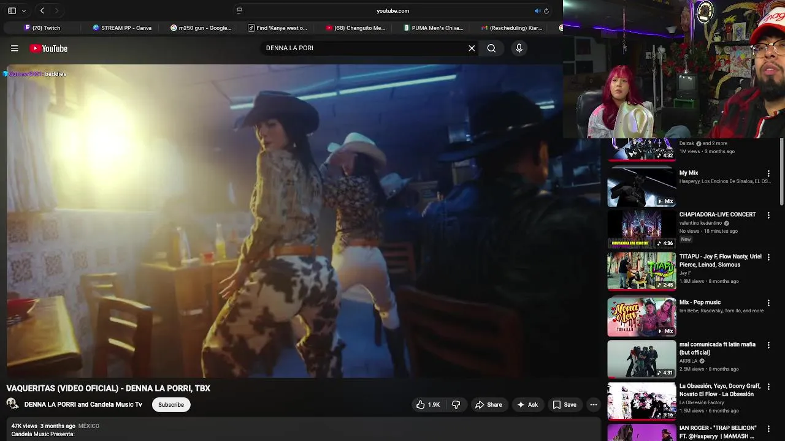Viewport: 785px width, 441px height.
Task: Clear the search text with X
Action: 472,48
